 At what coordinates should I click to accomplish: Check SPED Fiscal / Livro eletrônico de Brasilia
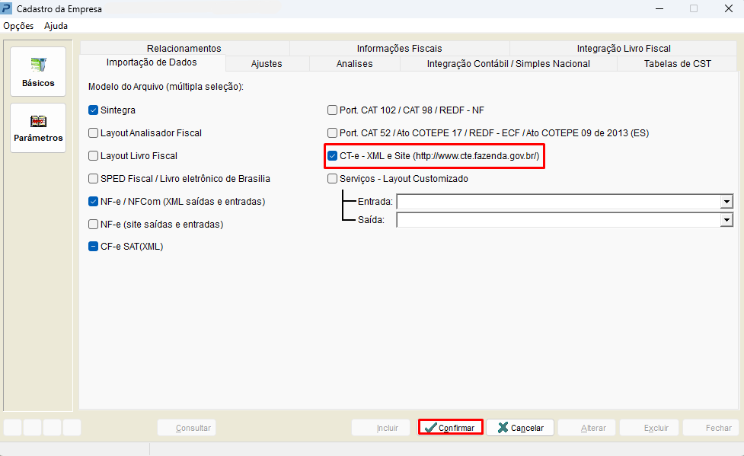(94, 178)
